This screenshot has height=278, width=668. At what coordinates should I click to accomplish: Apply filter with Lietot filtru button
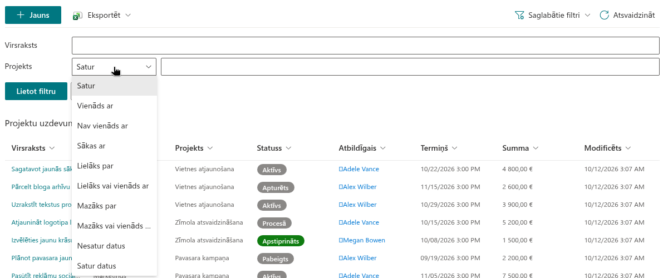coord(36,91)
